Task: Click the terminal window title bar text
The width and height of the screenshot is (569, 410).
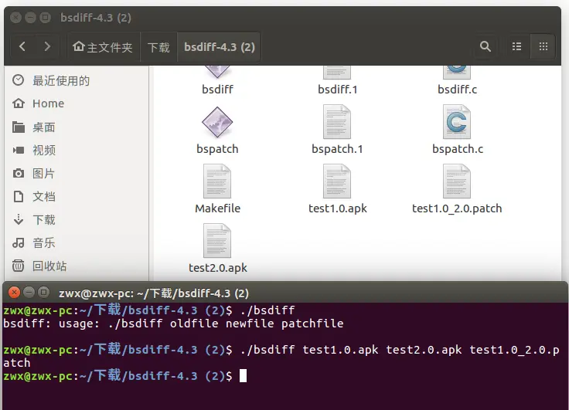Action: (x=154, y=293)
